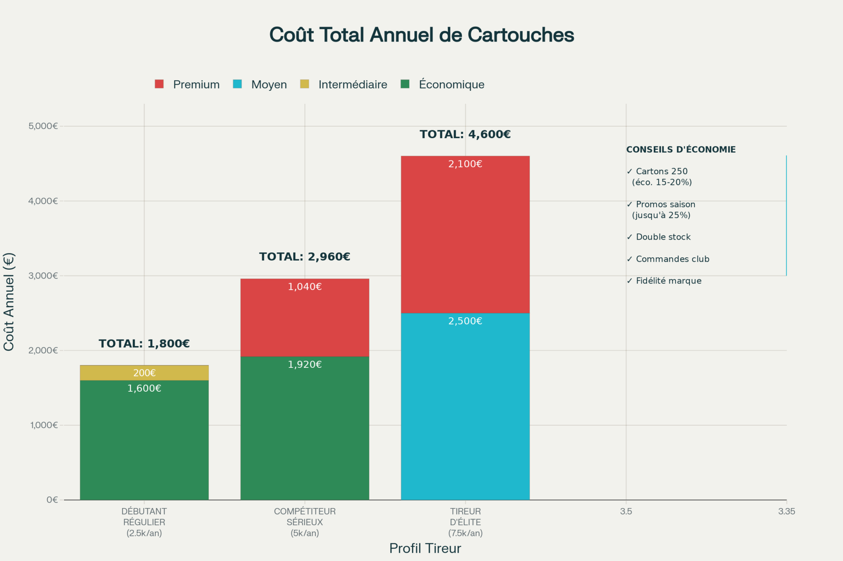The width and height of the screenshot is (843, 561).
Task: Select the 1,920€ green bar segment
Action: 305,428
